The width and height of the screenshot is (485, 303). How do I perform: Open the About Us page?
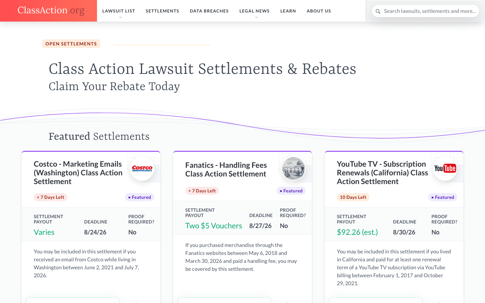point(319,11)
